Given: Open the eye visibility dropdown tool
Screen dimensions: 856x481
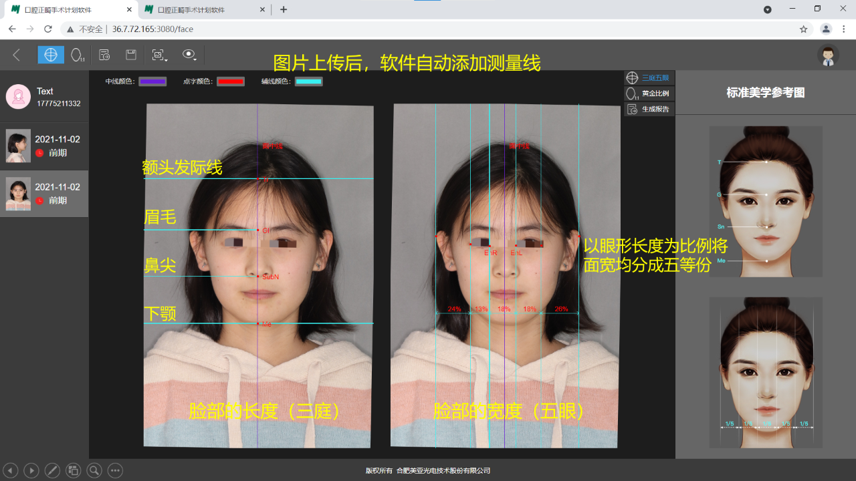Looking at the screenshot, I should click(190, 55).
